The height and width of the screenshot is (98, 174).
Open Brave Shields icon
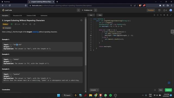point(140,5)
